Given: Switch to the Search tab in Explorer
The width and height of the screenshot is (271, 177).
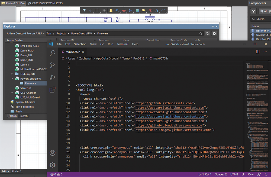Looking at the screenshot, I should 24,116.
